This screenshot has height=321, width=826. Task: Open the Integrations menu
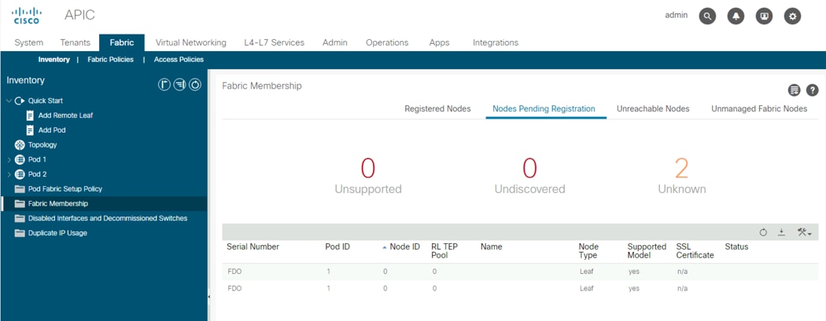496,42
